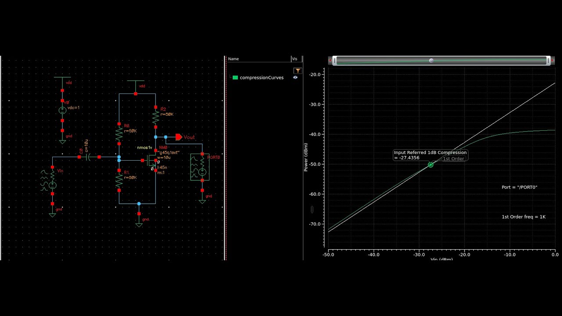The height and width of the screenshot is (316, 562).
Task: Open the trace filter funnel icon
Action: tap(298, 71)
